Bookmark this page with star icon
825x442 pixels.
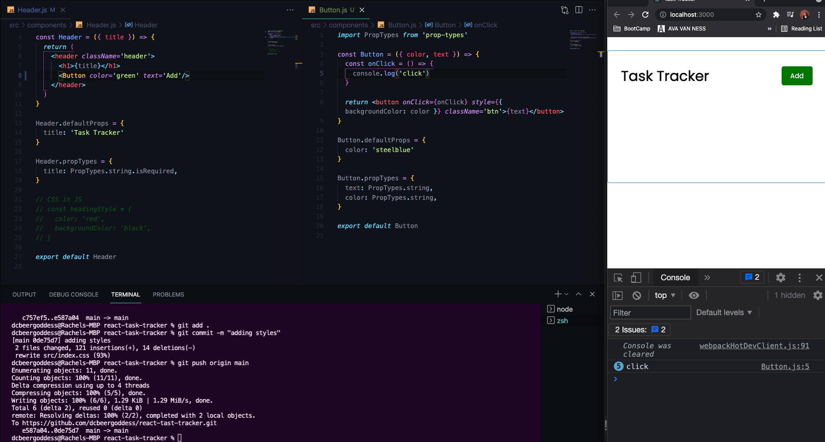(759, 15)
